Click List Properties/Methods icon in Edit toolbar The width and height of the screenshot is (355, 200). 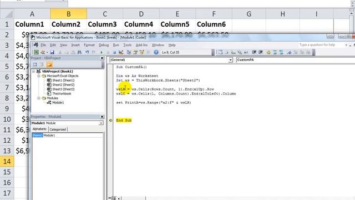[220, 52]
